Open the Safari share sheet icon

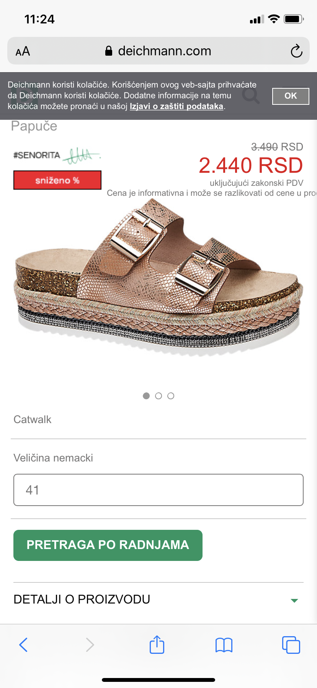coord(157,644)
